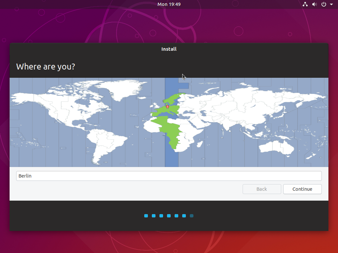This screenshot has height=253, width=338.
Task: Click the Install window title bar
Action: pyautogui.click(x=169, y=49)
